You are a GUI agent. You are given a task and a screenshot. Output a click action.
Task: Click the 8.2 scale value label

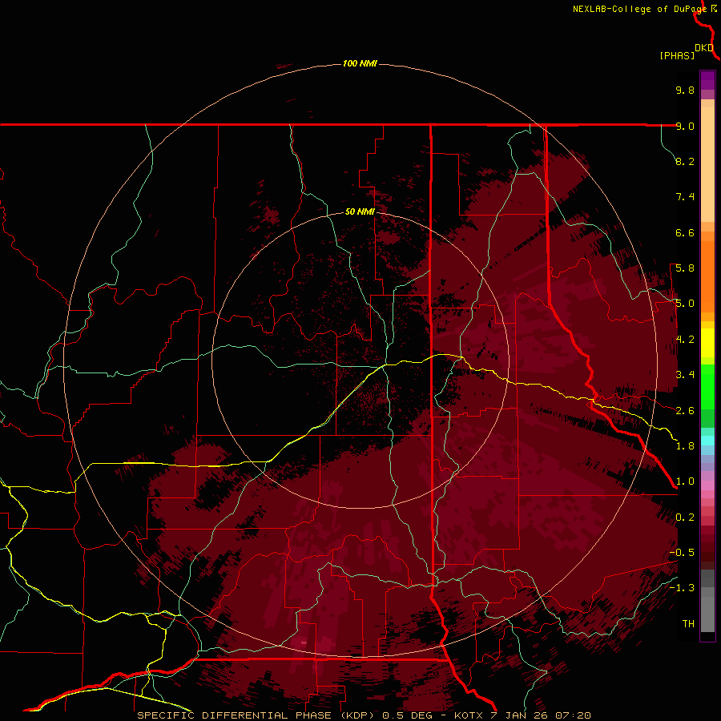685,161
